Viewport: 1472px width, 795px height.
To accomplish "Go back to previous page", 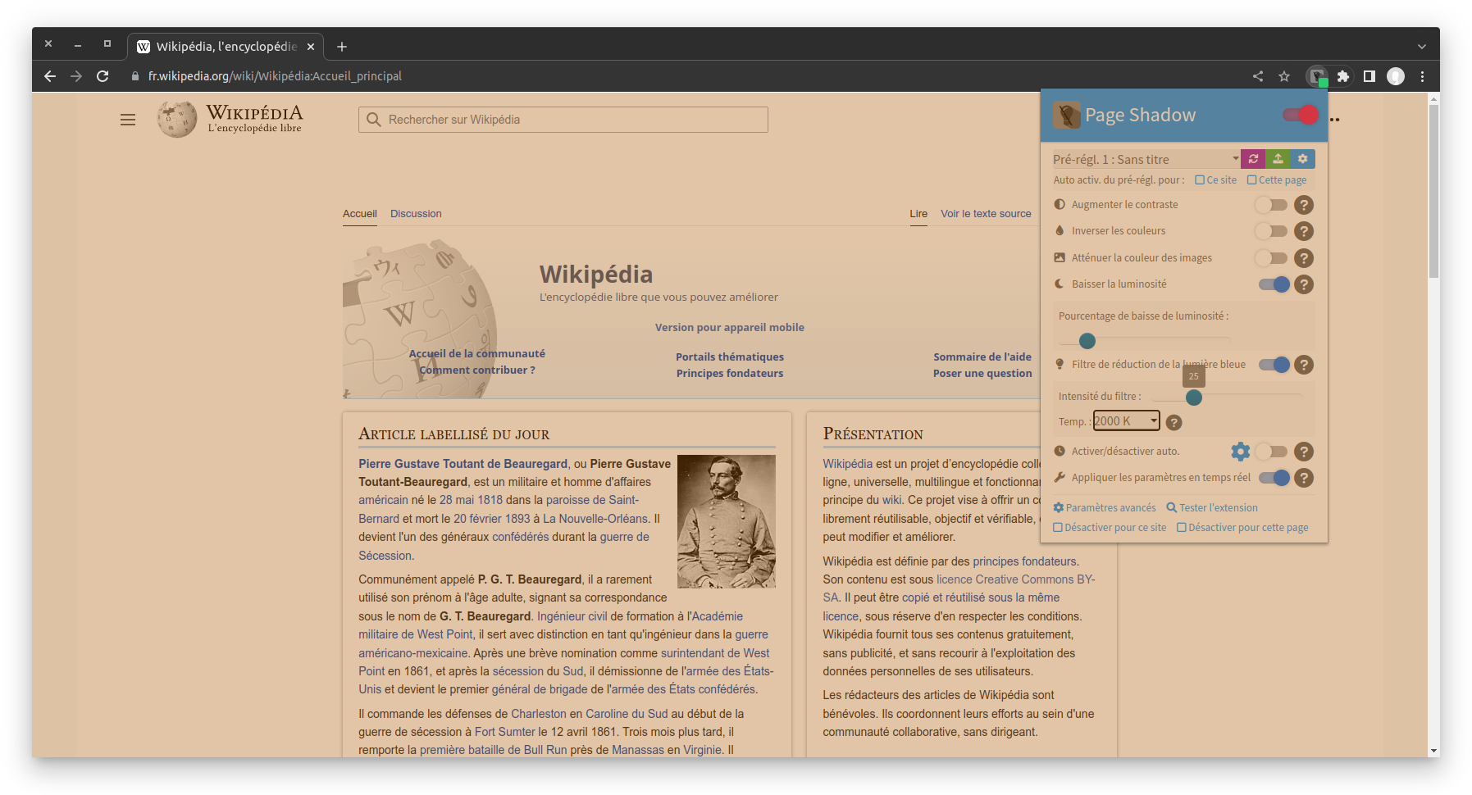I will pyautogui.click(x=50, y=76).
